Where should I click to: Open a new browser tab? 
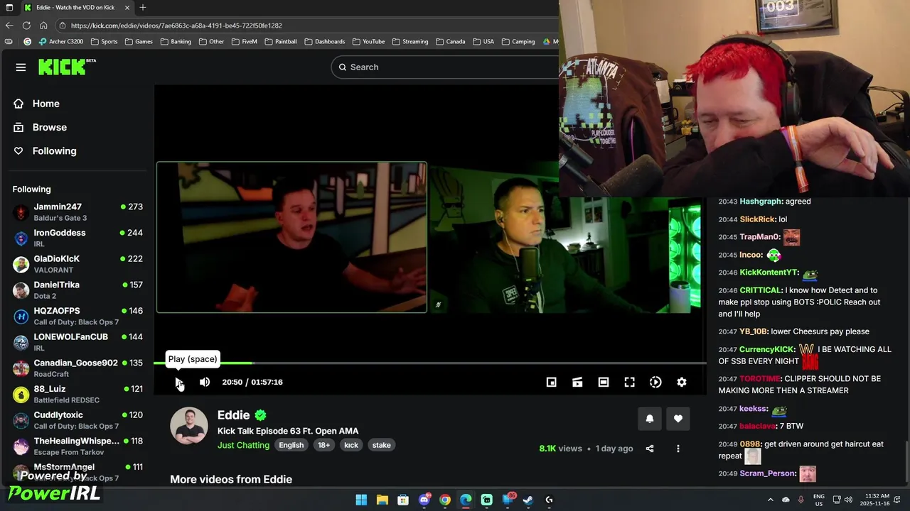(143, 7)
